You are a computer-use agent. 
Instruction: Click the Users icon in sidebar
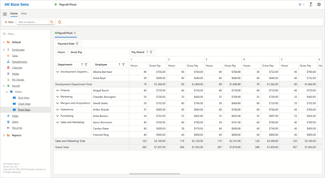coord(8,122)
